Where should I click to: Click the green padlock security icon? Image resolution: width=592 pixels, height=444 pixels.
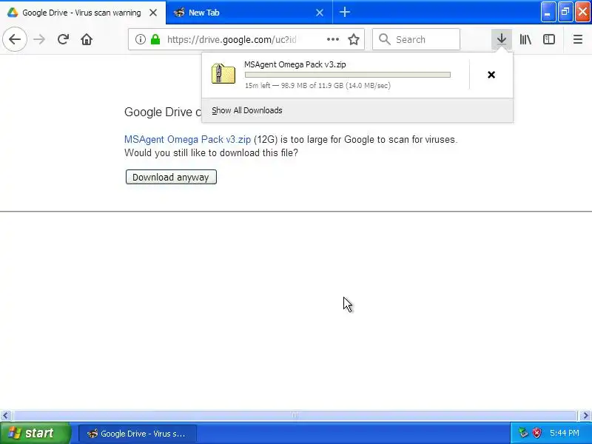pos(155,39)
